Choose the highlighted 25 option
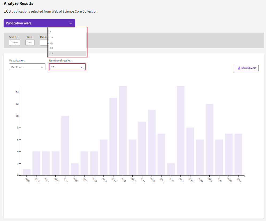Screen dimensions: 266x221 [x=67, y=53]
